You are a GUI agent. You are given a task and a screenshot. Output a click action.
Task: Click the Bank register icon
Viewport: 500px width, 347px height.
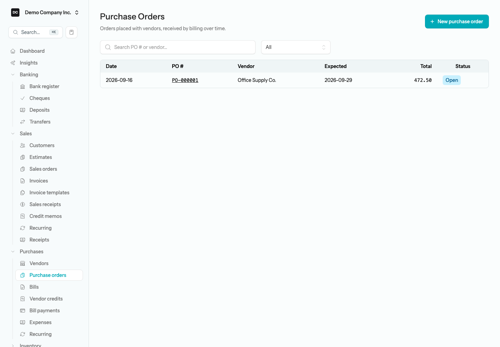tap(23, 86)
